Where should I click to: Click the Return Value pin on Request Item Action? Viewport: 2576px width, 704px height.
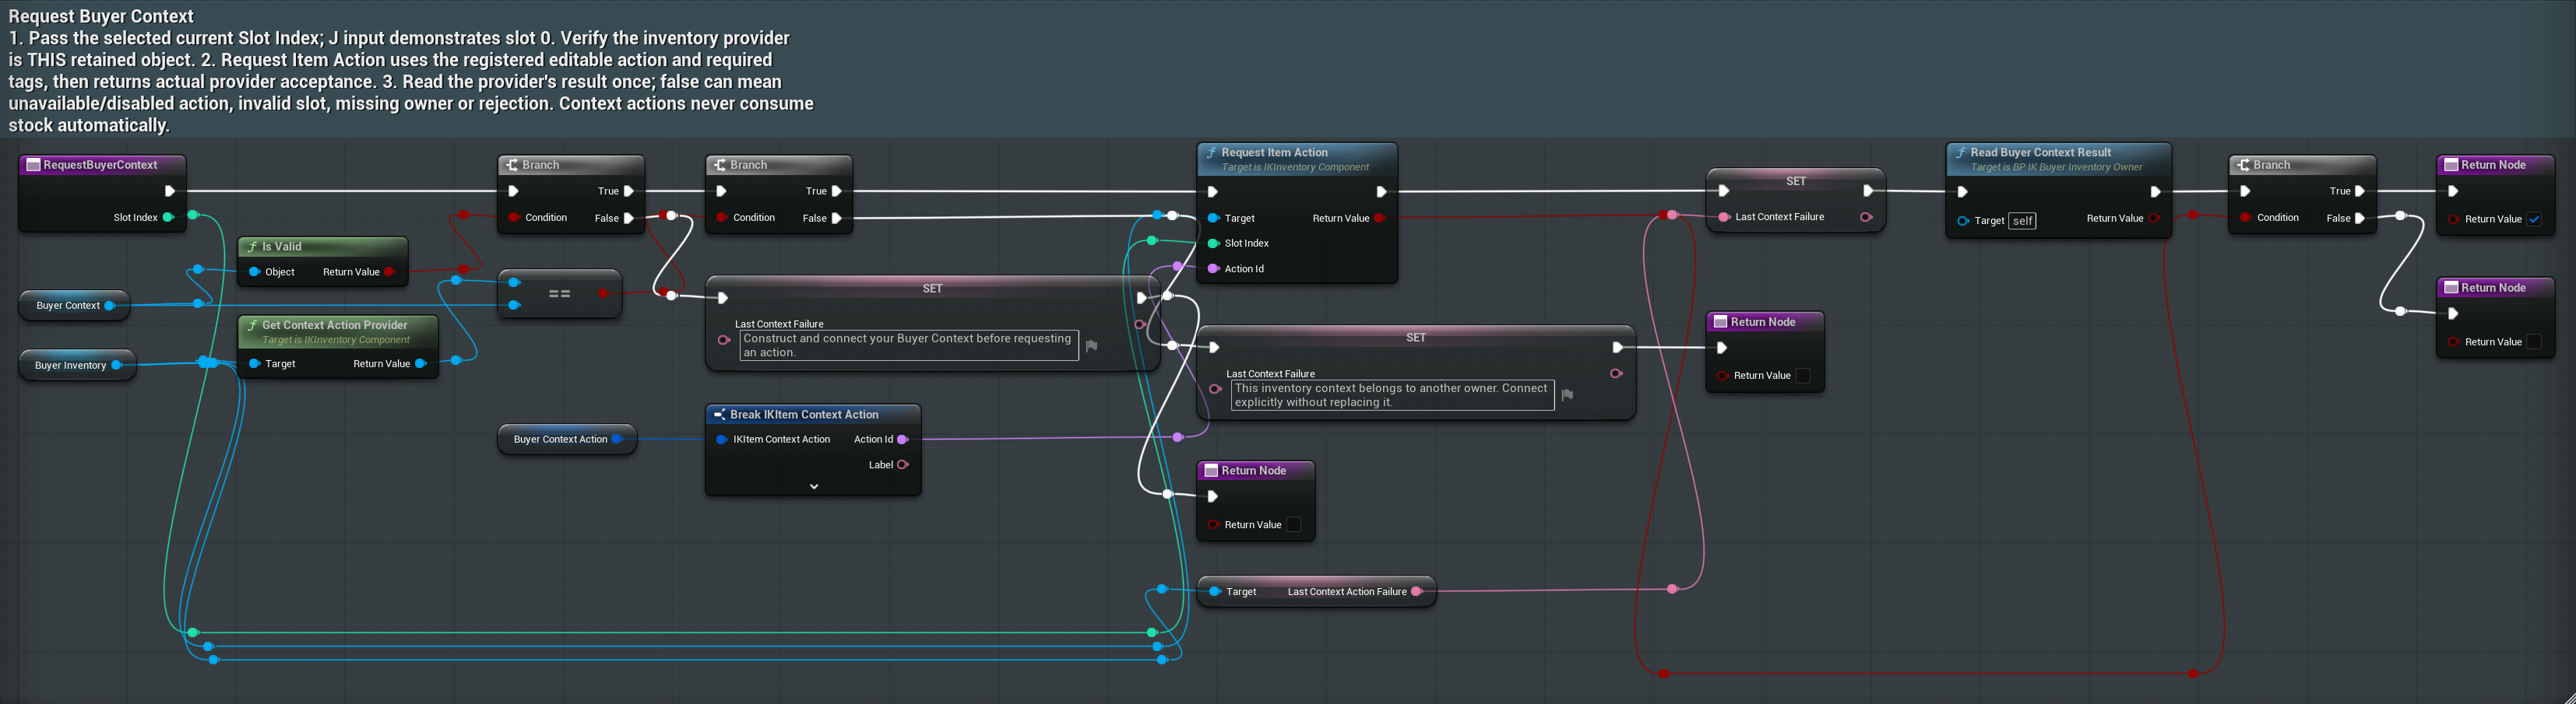pyautogui.click(x=1380, y=218)
